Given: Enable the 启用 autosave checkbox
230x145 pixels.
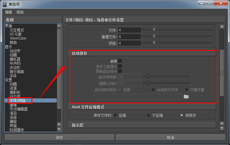Looking at the screenshot, I should pos(120,61).
